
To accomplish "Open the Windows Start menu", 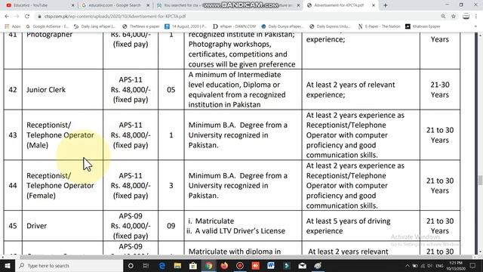I will tap(8, 265).
